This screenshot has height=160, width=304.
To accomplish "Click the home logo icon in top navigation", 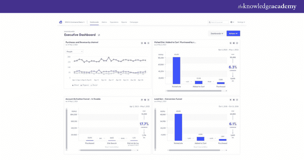I will tap(60, 22).
